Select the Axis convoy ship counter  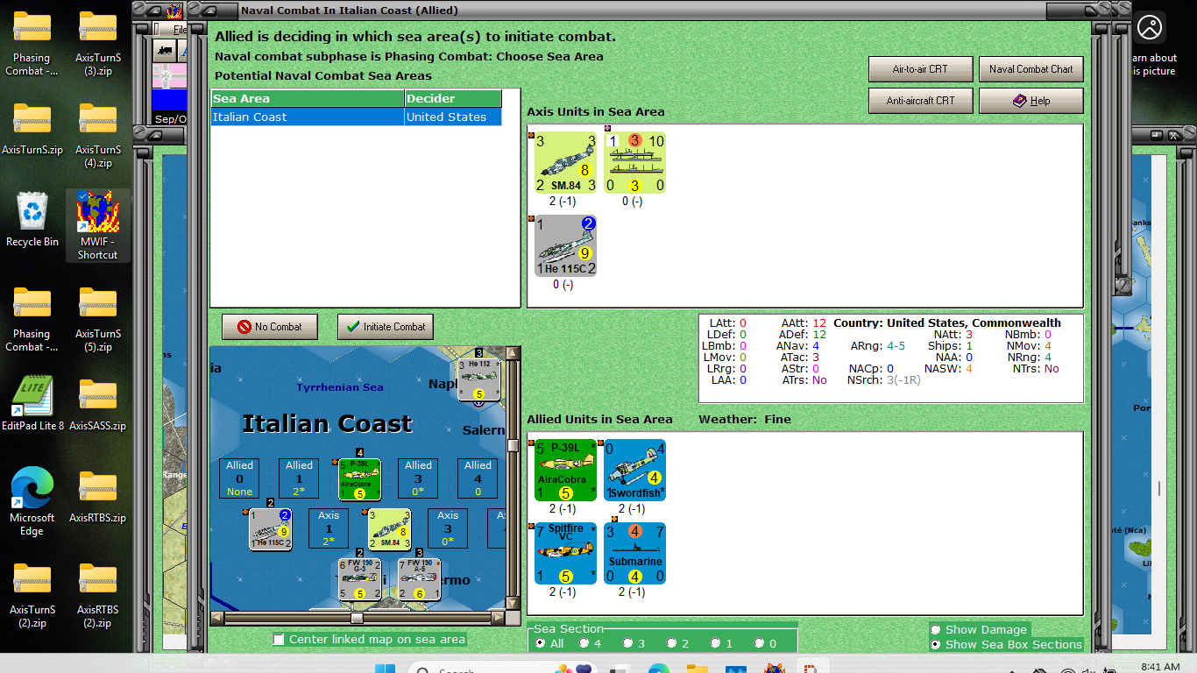click(635, 162)
